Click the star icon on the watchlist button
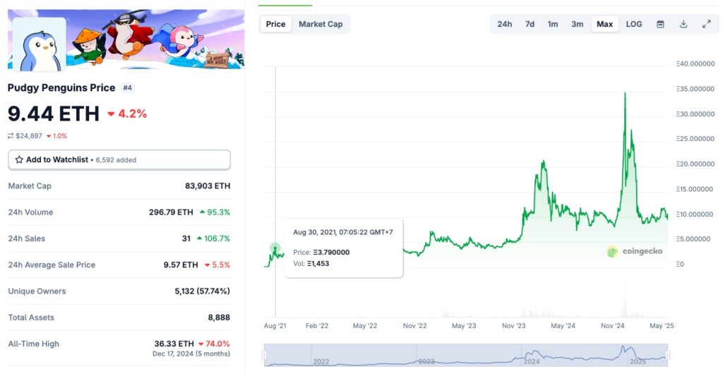 pyautogui.click(x=19, y=160)
